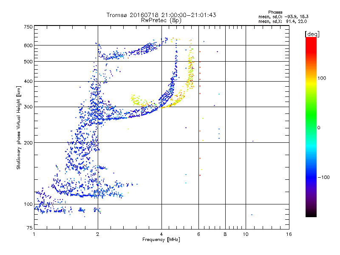Click the title 'Tromsø 20160718 21:00:00-21:01:43'
340x255 pixels.
[161, 15]
